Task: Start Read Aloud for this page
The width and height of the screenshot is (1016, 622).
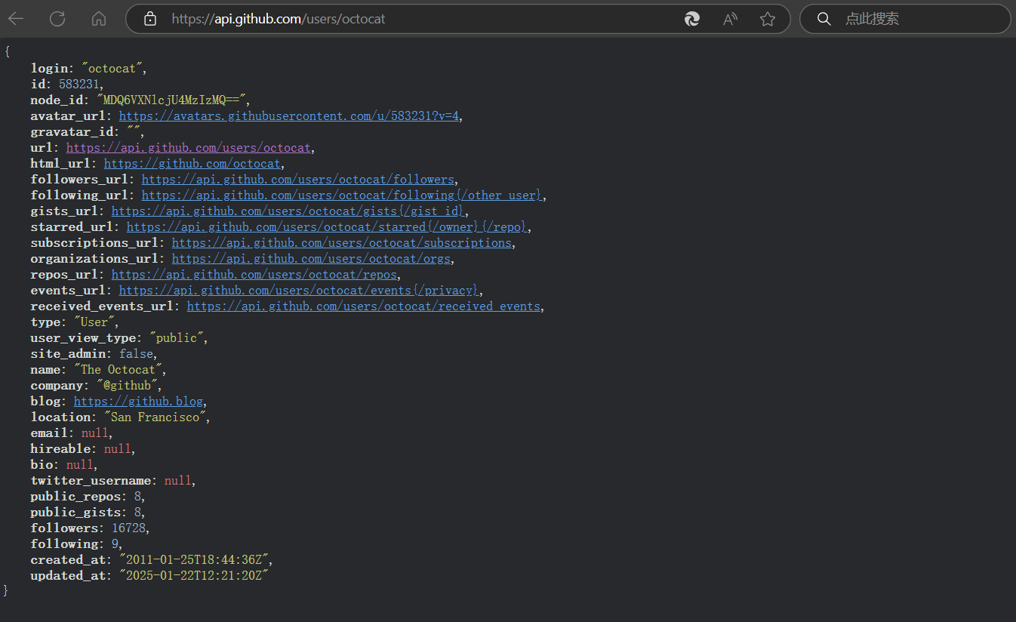Action: [x=729, y=19]
